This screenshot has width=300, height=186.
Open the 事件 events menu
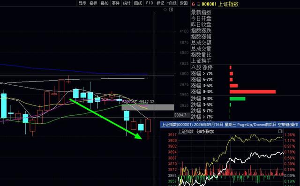(116, 3)
